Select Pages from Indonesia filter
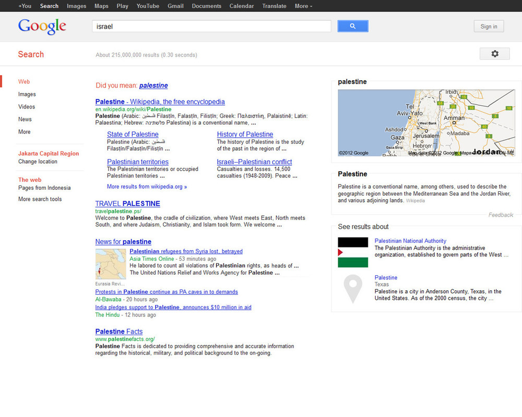 (x=44, y=188)
